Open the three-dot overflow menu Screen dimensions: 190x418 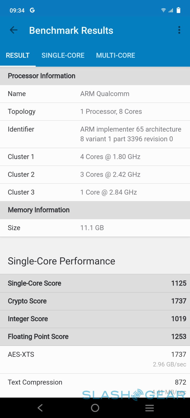click(x=179, y=30)
